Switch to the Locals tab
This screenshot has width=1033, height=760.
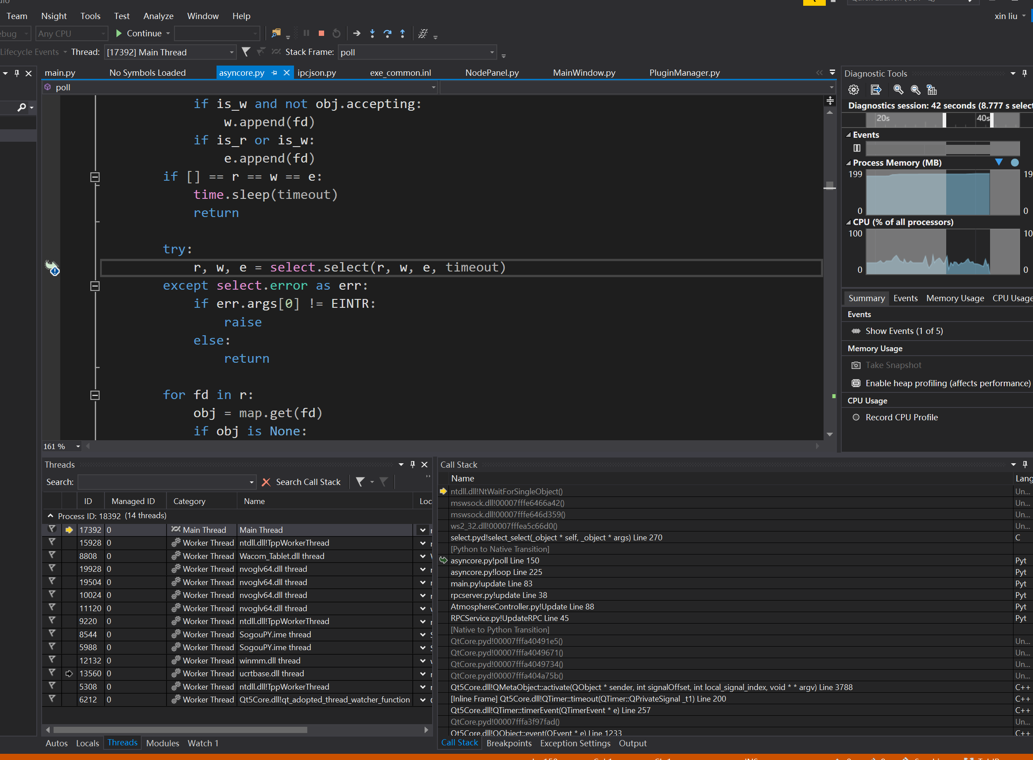87,743
